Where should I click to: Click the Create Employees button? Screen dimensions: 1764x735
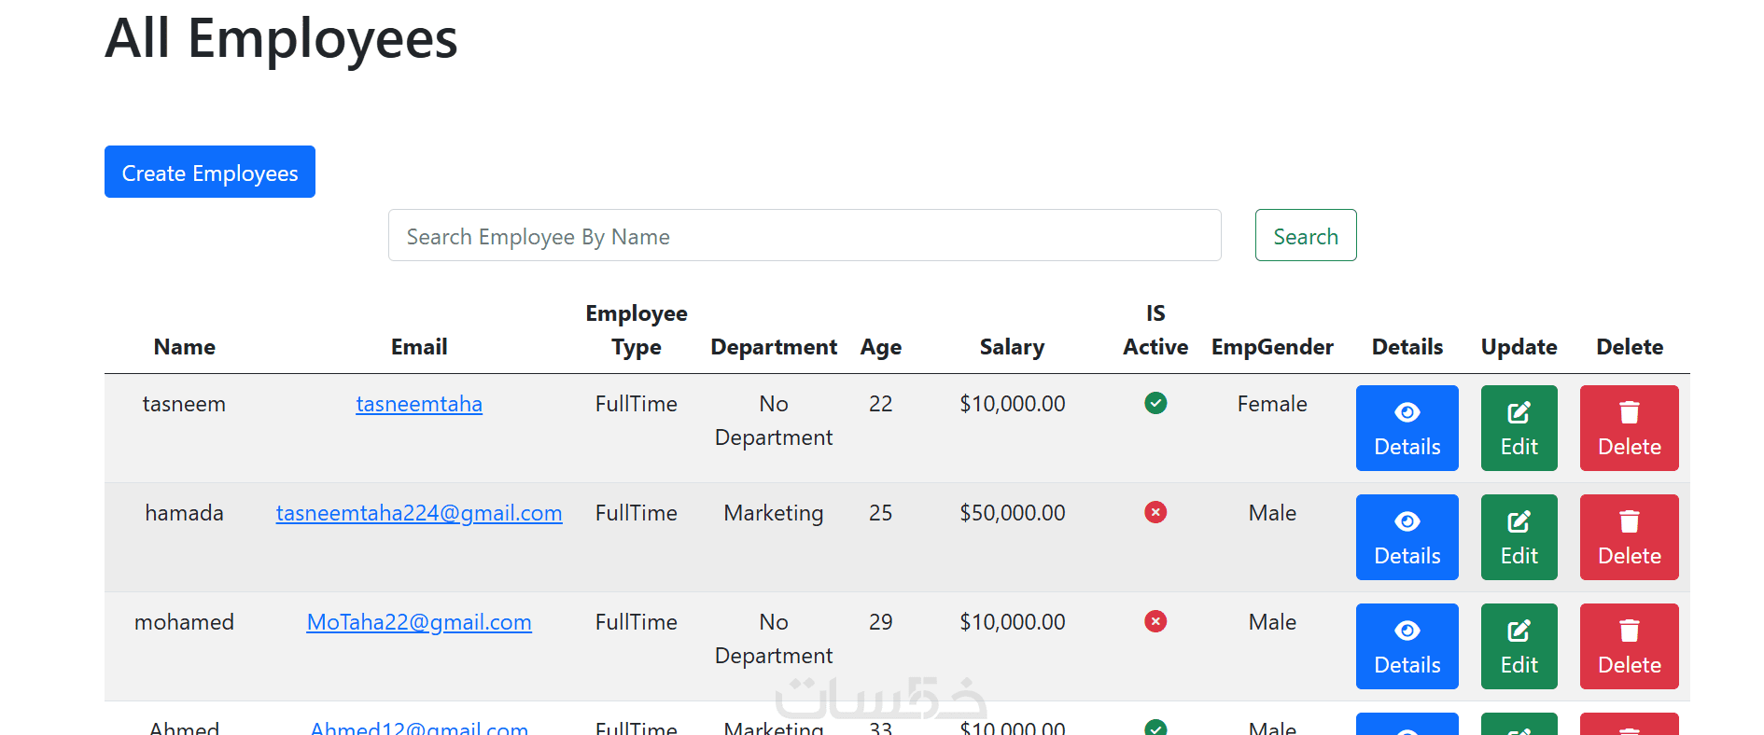point(210,172)
